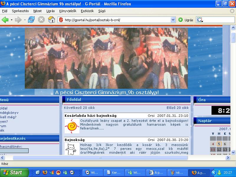Screen dimensions: 236x177
Task: Click the grey Forward arrow
Action: pyautogui.click(x=18, y=20)
